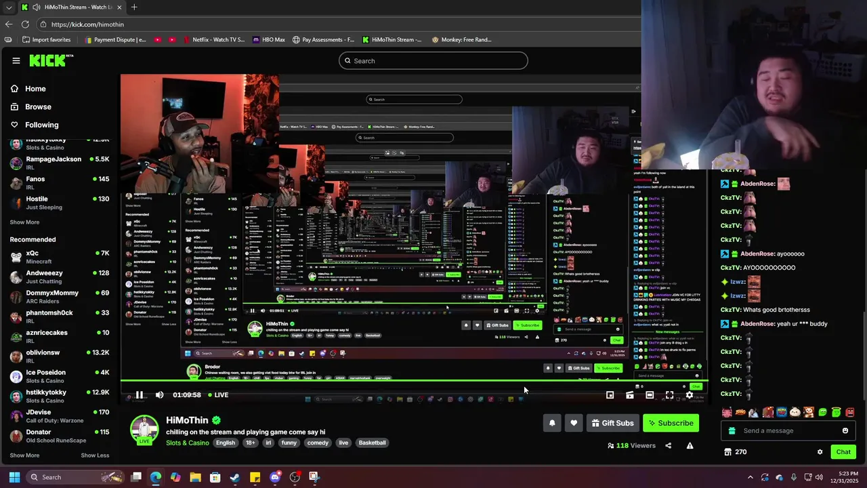Close the HiMoThin Stream tab
Viewport: 867px width, 488px height.
[x=120, y=7]
